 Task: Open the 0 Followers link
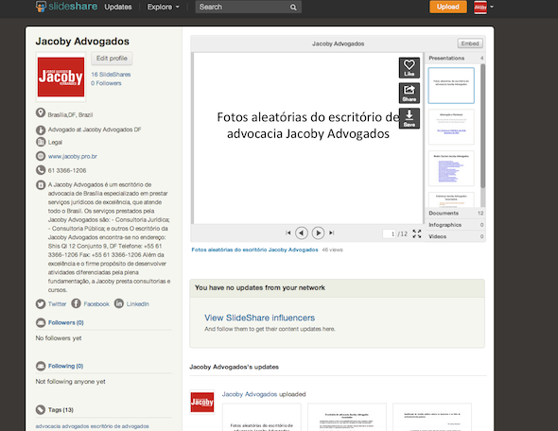[x=106, y=83]
